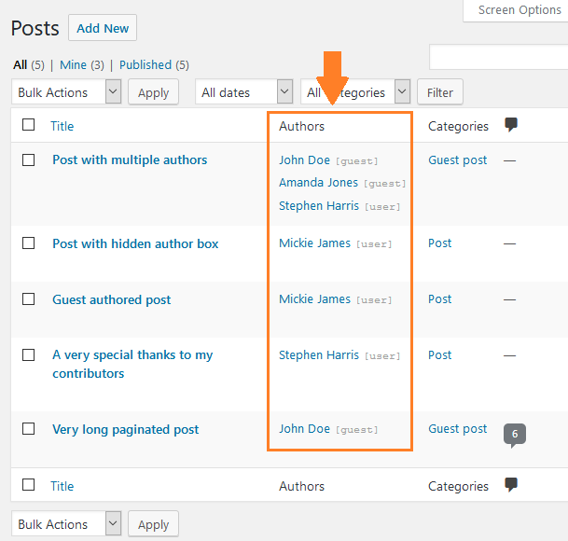
Task: Switch to the Published posts view
Action: (145, 65)
